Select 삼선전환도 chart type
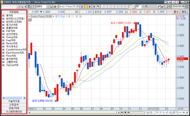 (12, 34)
